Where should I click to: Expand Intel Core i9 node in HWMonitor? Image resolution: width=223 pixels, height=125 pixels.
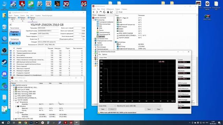point(14,90)
